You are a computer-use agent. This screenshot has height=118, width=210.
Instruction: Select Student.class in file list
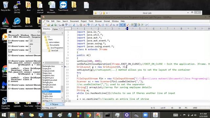point(48,87)
